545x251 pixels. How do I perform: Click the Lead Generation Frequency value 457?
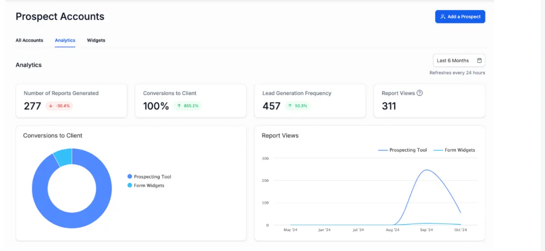coord(272,106)
